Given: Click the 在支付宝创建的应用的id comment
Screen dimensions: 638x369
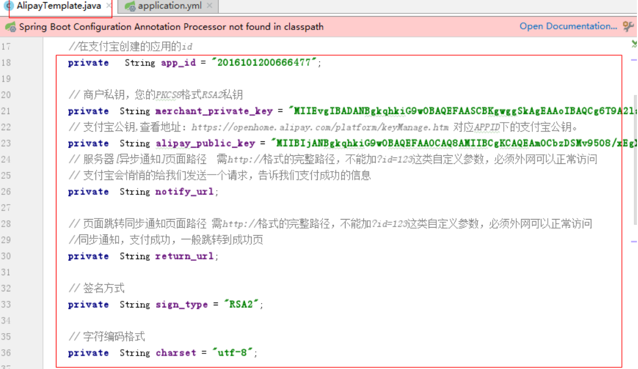Looking at the screenshot, I should (x=130, y=46).
